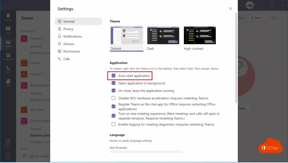Click the test team avatar

pyautogui.click(x=24, y=110)
